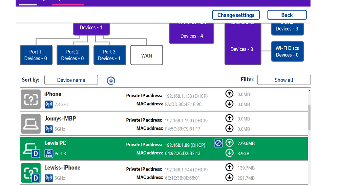Image resolution: width=338 pixels, height=185 pixels.
Task: Click the upload arrow icon for Lewis PC
Action: click(229, 143)
